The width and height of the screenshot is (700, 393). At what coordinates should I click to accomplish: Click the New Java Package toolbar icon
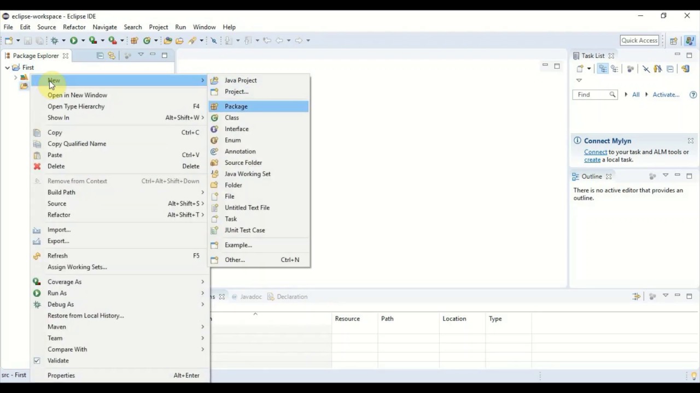coord(133,40)
